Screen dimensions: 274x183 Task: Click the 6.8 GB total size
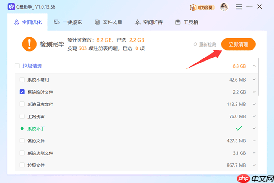[239, 66]
